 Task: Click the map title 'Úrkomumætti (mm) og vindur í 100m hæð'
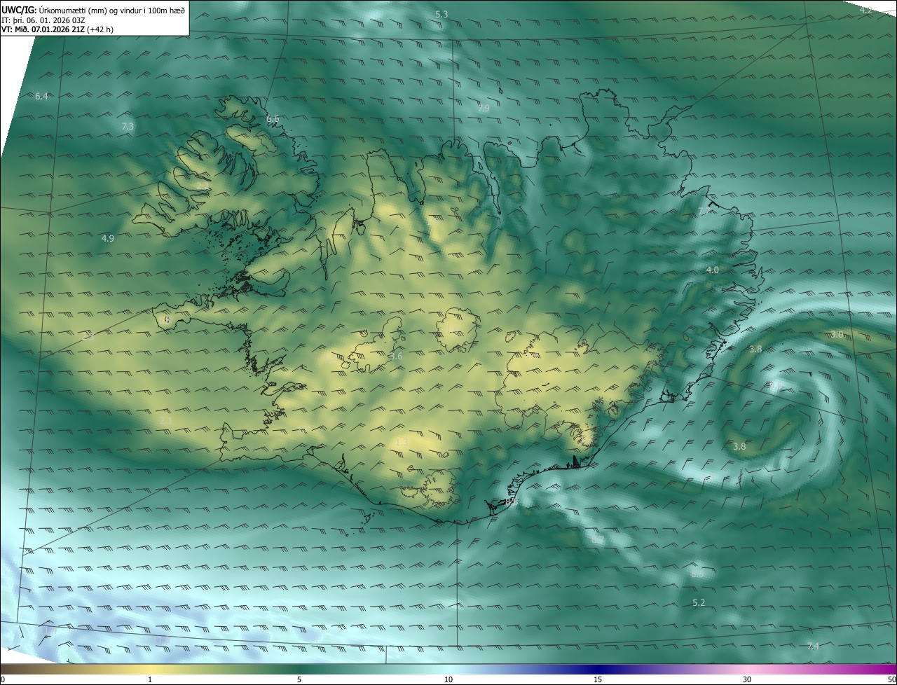point(111,10)
